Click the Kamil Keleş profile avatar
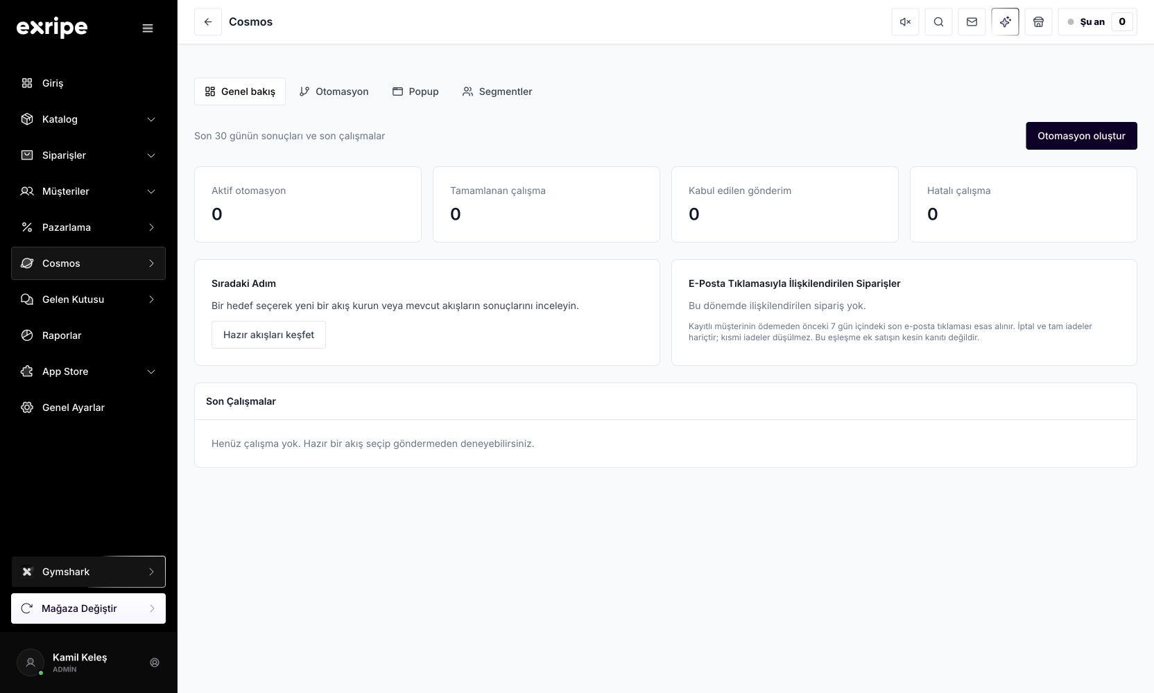The image size is (1154, 693). [31, 663]
